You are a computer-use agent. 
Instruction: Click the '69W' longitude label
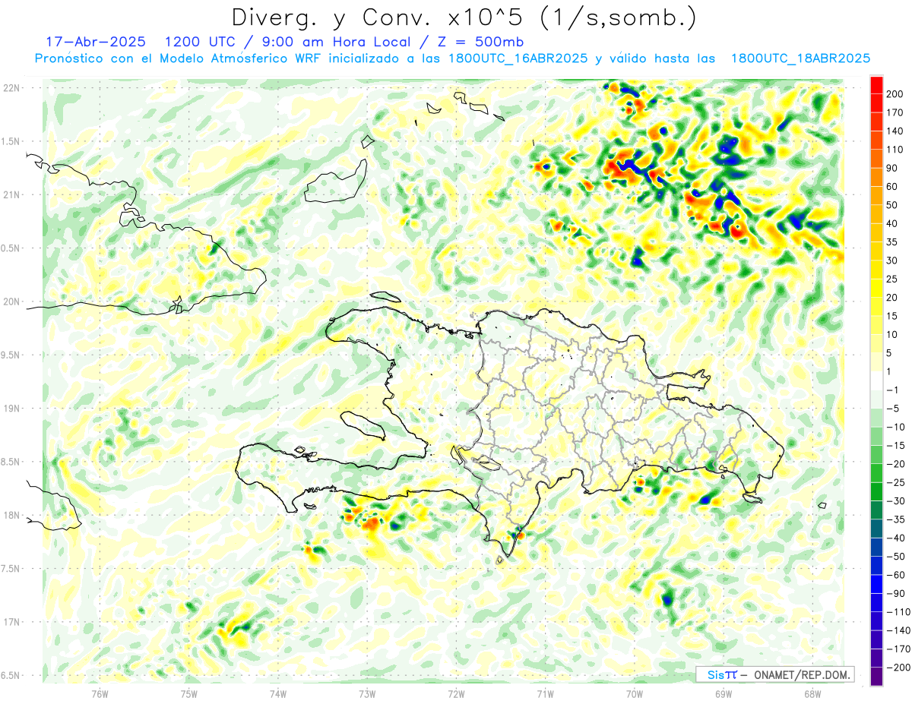point(724,693)
